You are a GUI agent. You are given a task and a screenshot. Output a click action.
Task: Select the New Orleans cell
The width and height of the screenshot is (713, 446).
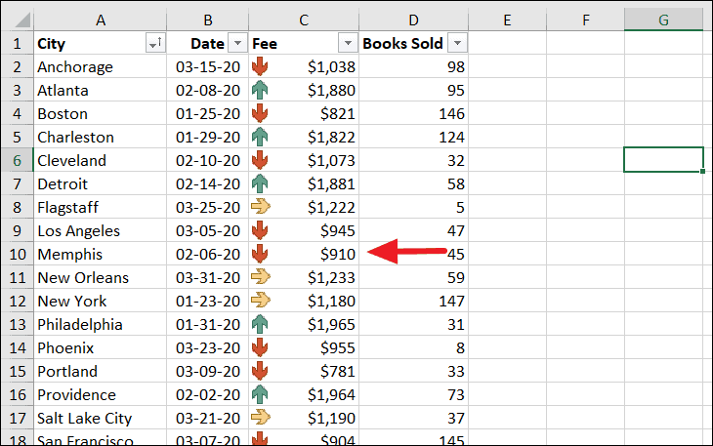pyautogui.click(x=100, y=277)
